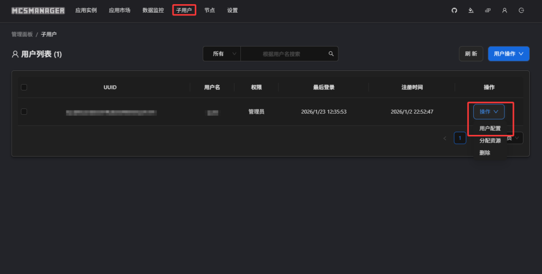Choose 分配资源 menu entry
Image resolution: width=542 pixels, height=274 pixels.
(490, 141)
